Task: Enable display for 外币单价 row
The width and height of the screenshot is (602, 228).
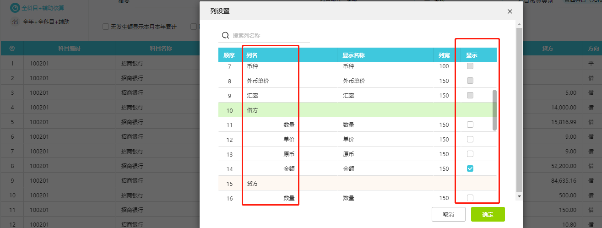Action: 470,81
